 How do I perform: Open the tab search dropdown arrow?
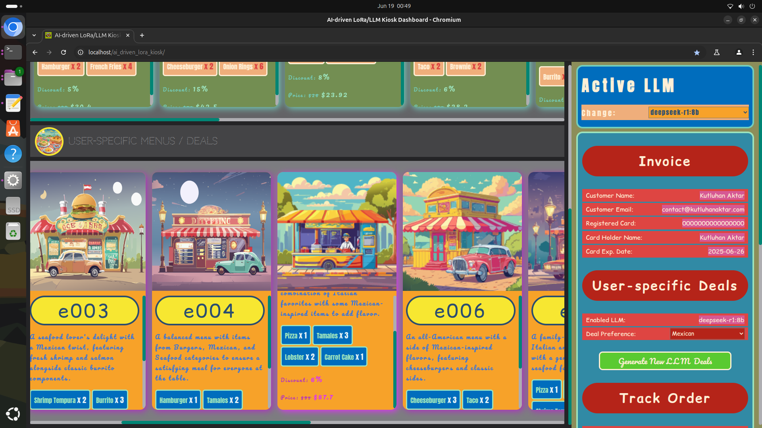coord(34,35)
